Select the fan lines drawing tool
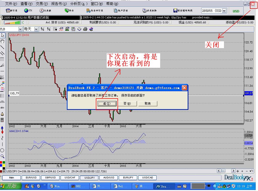 [2, 77]
